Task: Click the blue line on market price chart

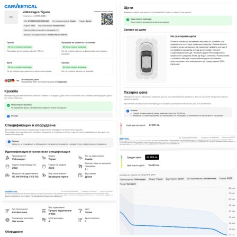Action: coord(174,226)
